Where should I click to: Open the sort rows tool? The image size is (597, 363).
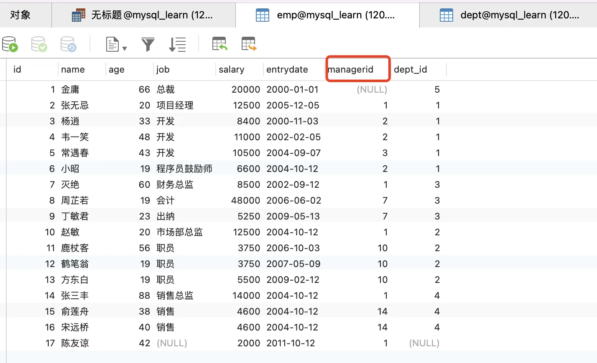click(177, 44)
